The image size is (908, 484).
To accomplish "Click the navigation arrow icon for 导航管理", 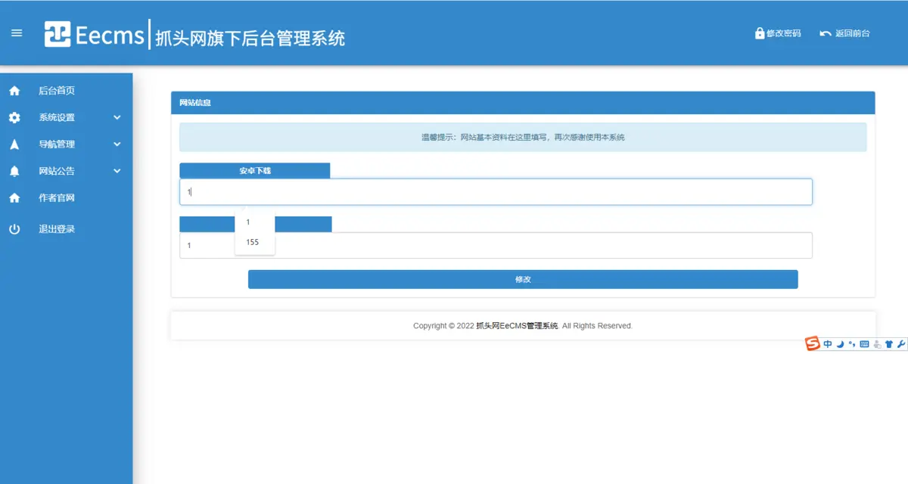I will click(14, 144).
